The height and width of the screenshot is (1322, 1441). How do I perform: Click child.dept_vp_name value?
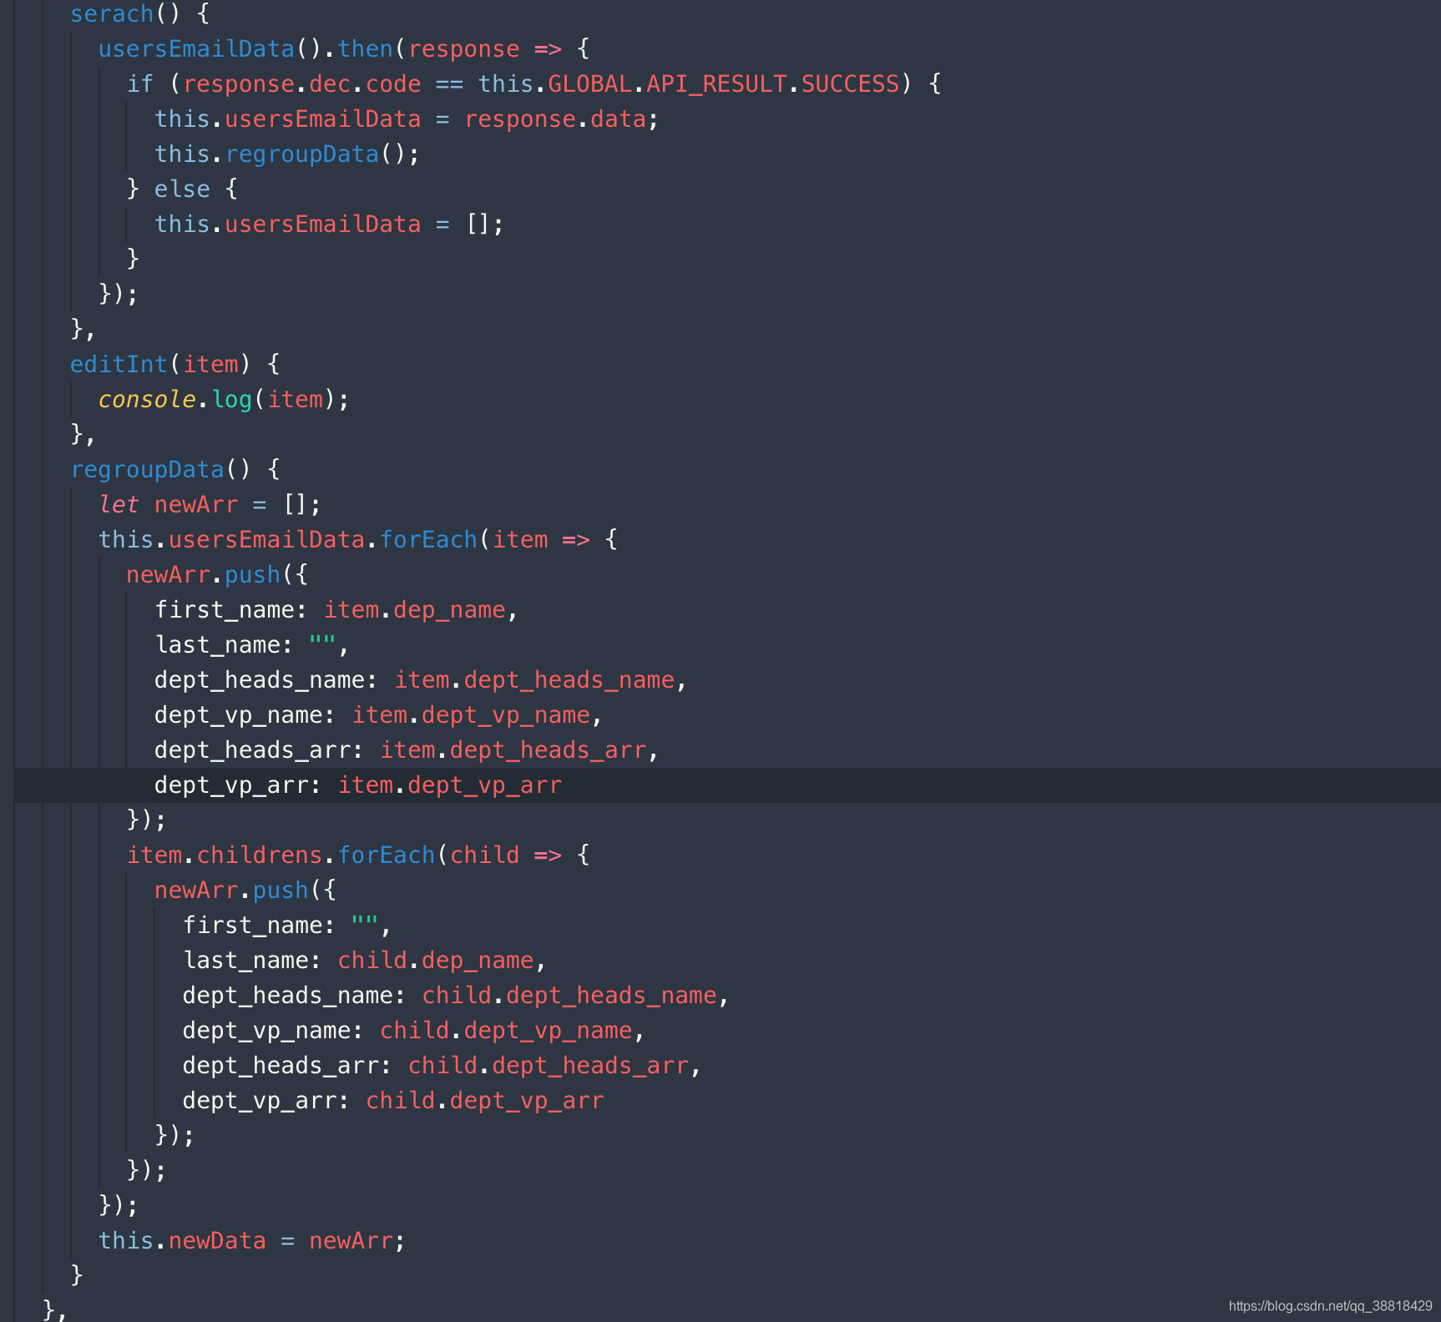click(x=505, y=1030)
